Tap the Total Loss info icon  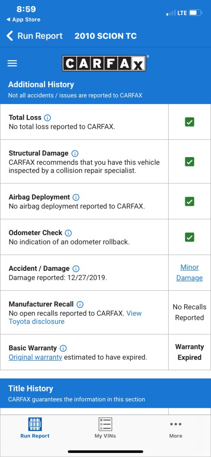47,118
